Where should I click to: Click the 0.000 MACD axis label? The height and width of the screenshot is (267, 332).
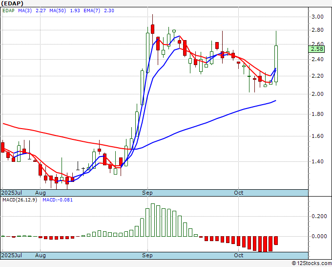(x=319, y=236)
